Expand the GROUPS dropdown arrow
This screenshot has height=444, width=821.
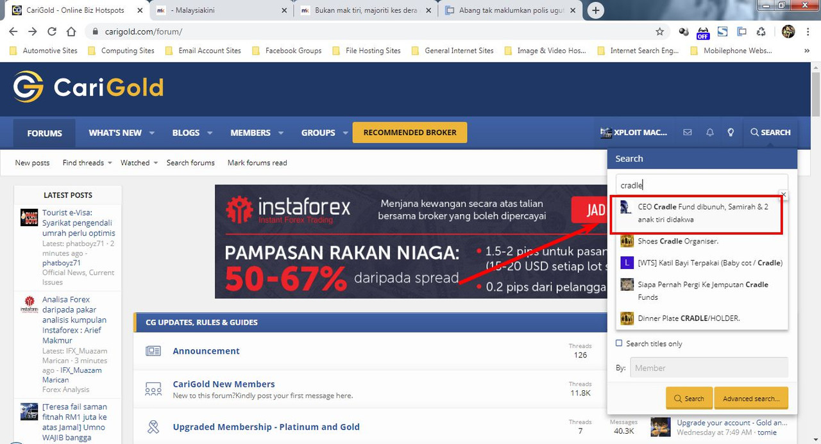[x=345, y=133]
